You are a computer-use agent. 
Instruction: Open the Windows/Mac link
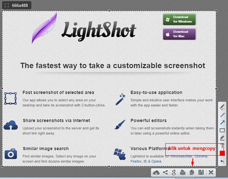[181, 156]
